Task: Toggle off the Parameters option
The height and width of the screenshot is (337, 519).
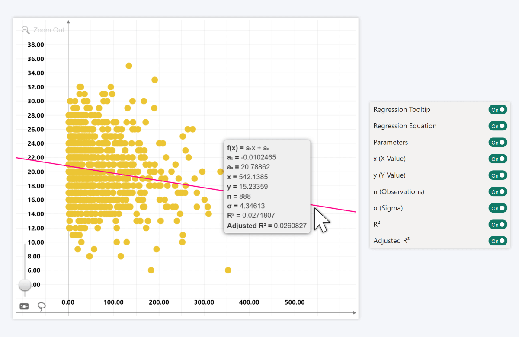Action: pos(497,142)
